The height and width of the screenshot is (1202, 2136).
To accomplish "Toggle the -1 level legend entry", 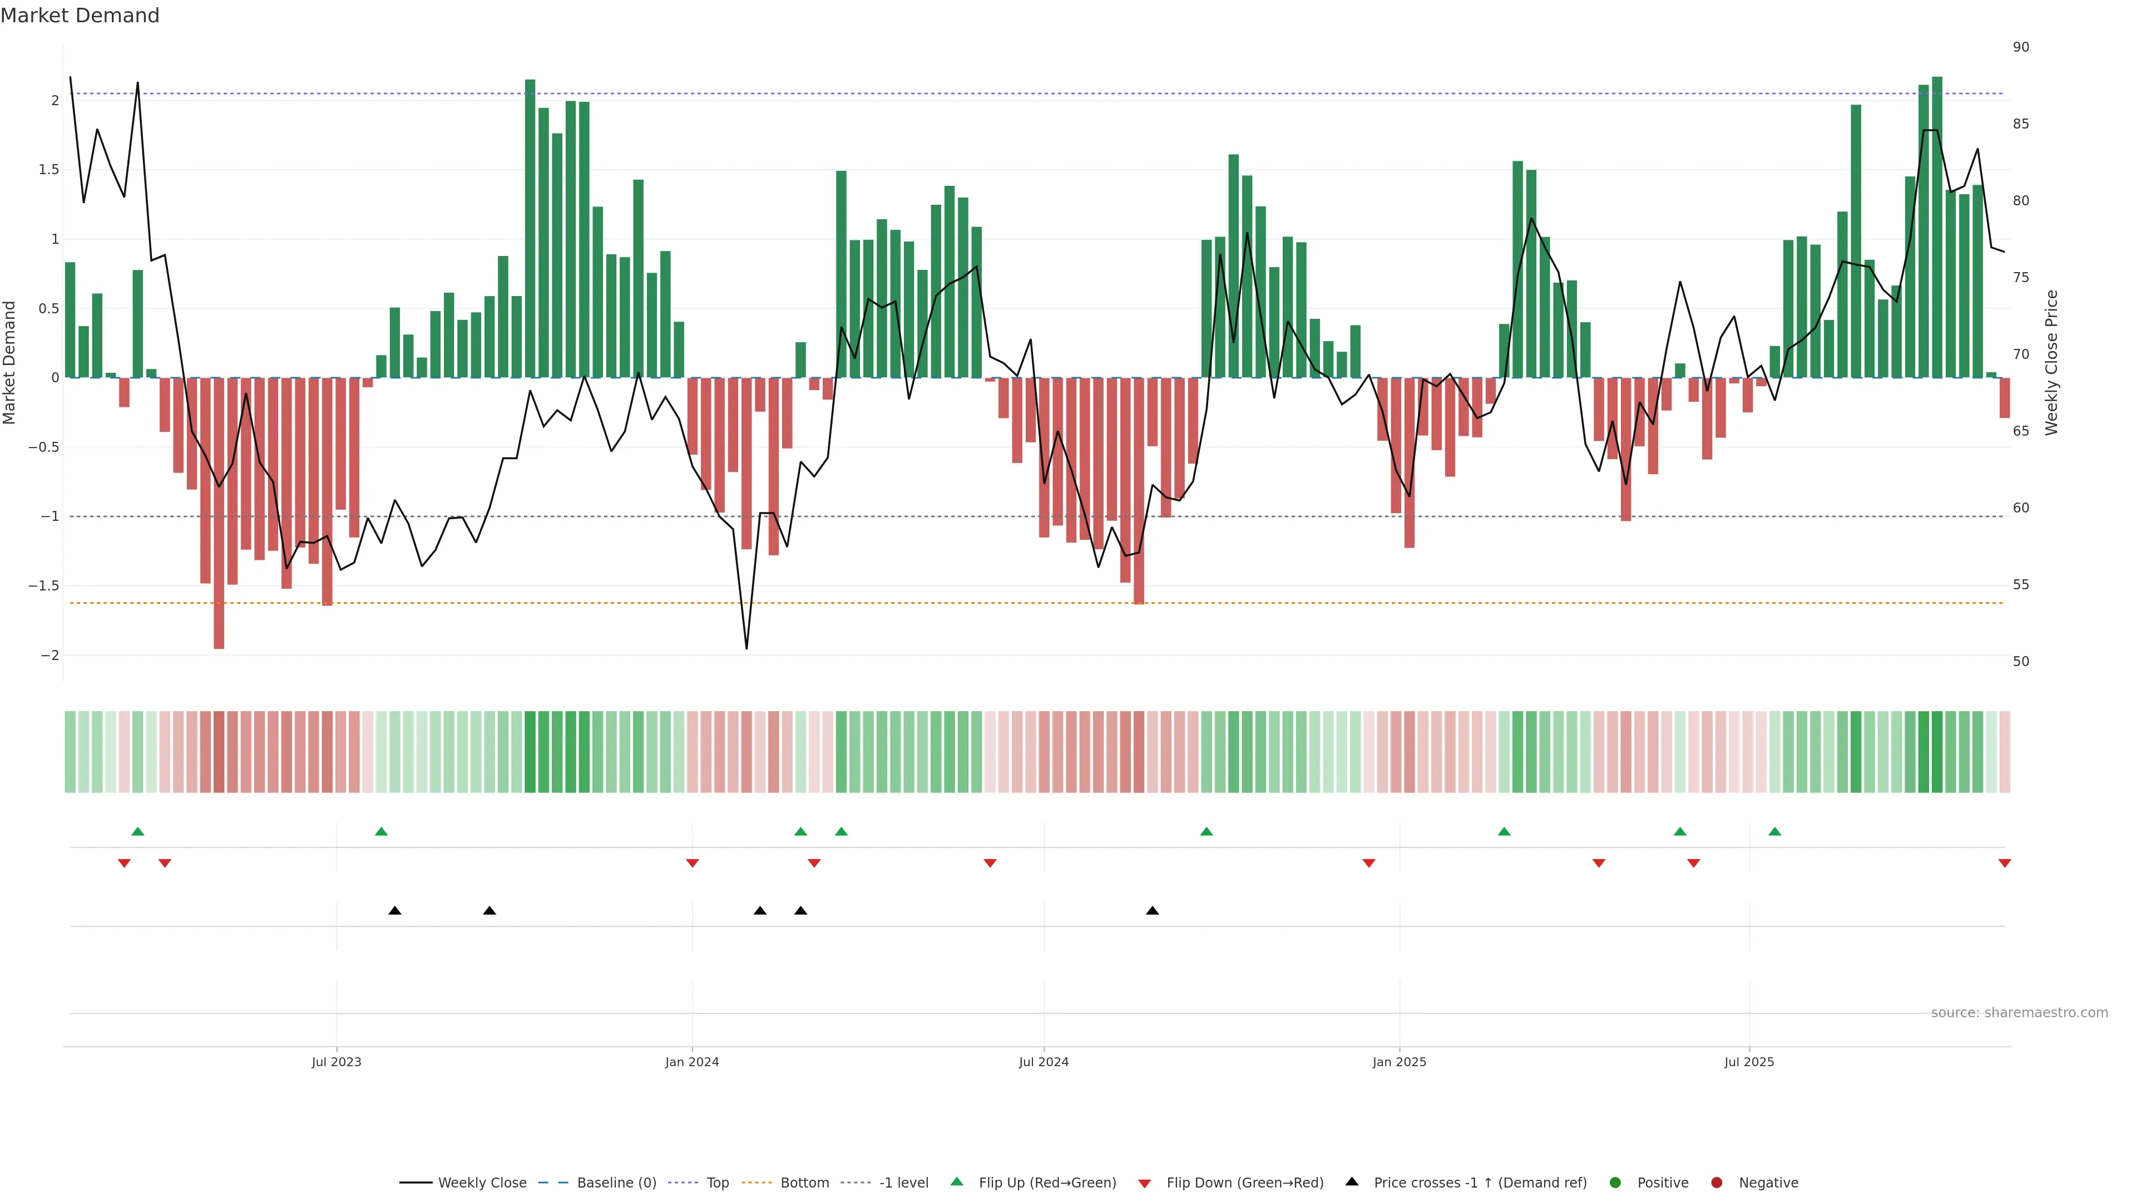I will point(903,1183).
